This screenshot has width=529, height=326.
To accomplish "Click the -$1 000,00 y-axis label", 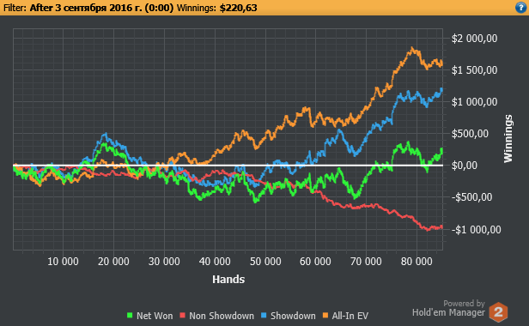I will pos(476,230).
